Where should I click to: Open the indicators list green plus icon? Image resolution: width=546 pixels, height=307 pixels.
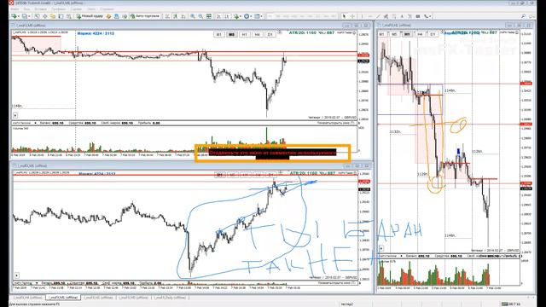tap(236, 16)
